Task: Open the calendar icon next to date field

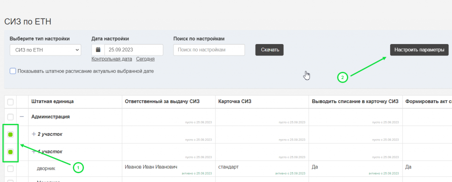Action: pos(98,50)
